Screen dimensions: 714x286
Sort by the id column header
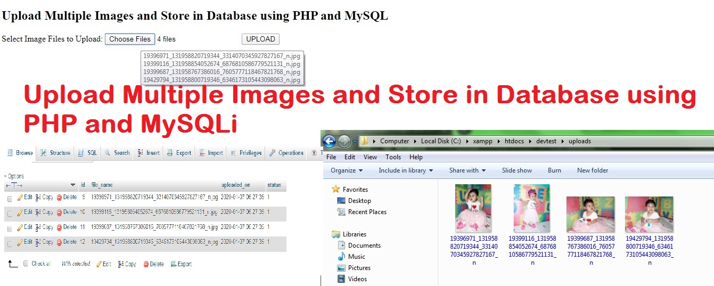(83, 185)
